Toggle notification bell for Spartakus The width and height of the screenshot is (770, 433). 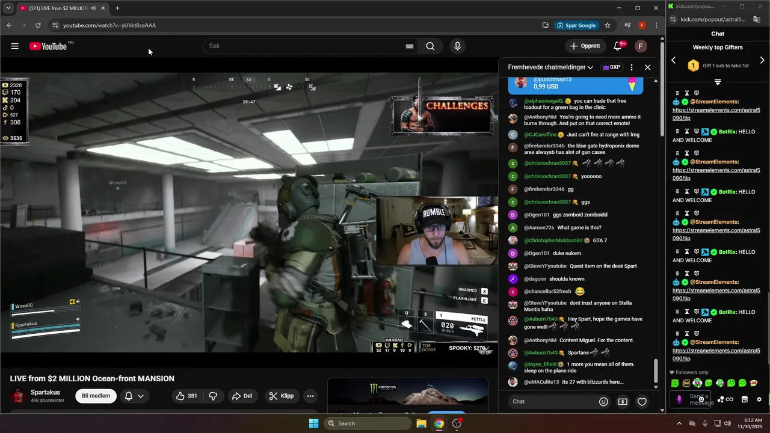coord(128,396)
